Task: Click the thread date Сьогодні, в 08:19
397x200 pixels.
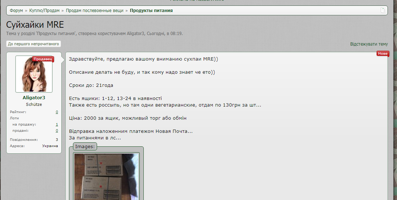Action: (164, 34)
